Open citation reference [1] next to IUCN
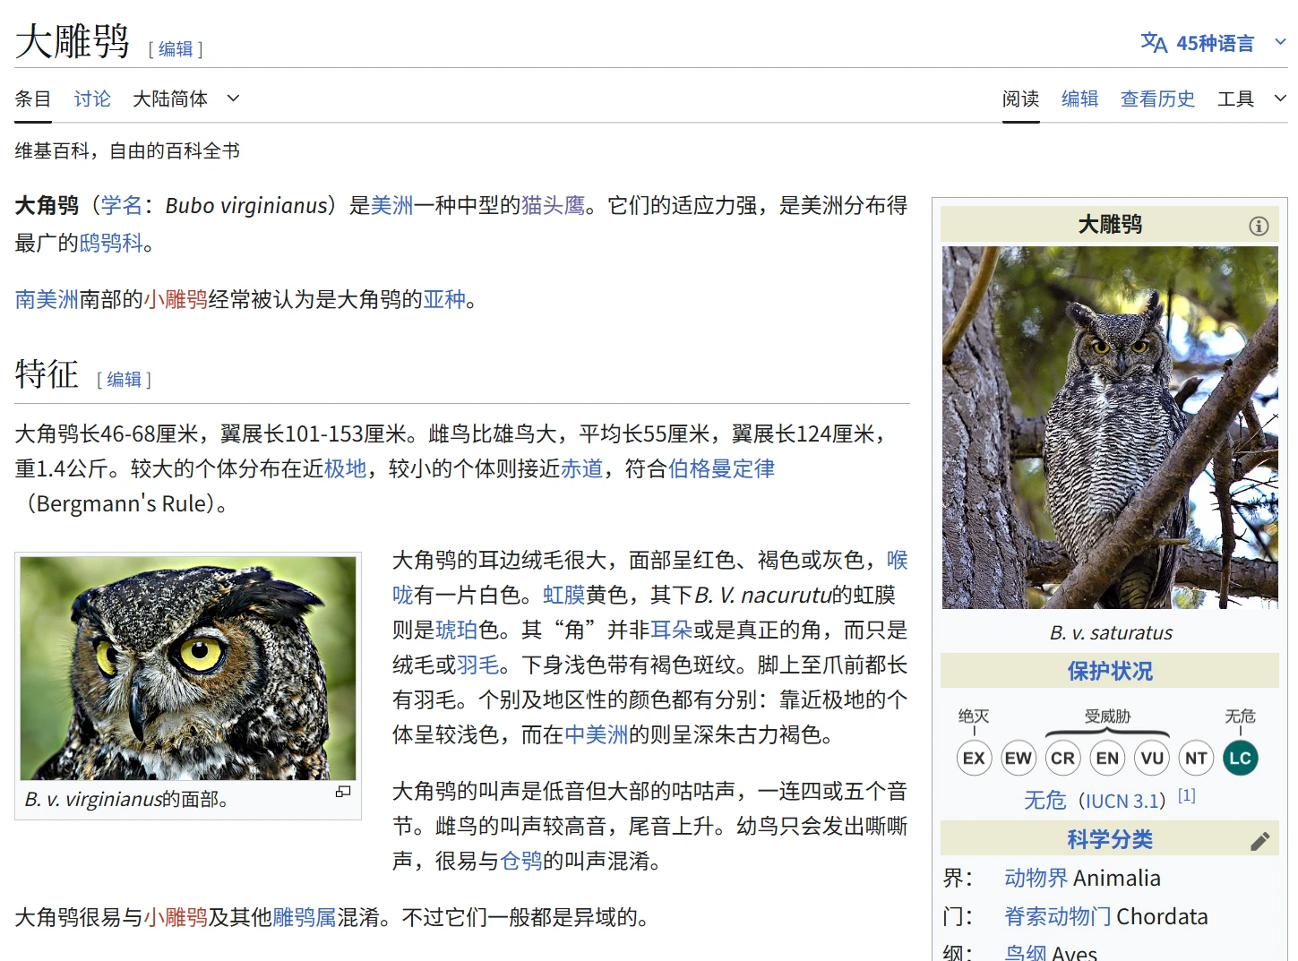The height and width of the screenshot is (961, 1298). pos(1186,795)
